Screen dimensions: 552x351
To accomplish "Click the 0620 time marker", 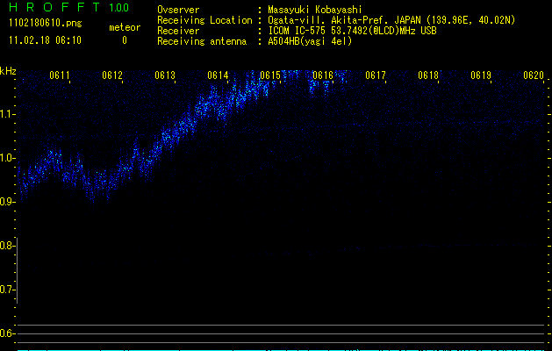I will point(534,75).
